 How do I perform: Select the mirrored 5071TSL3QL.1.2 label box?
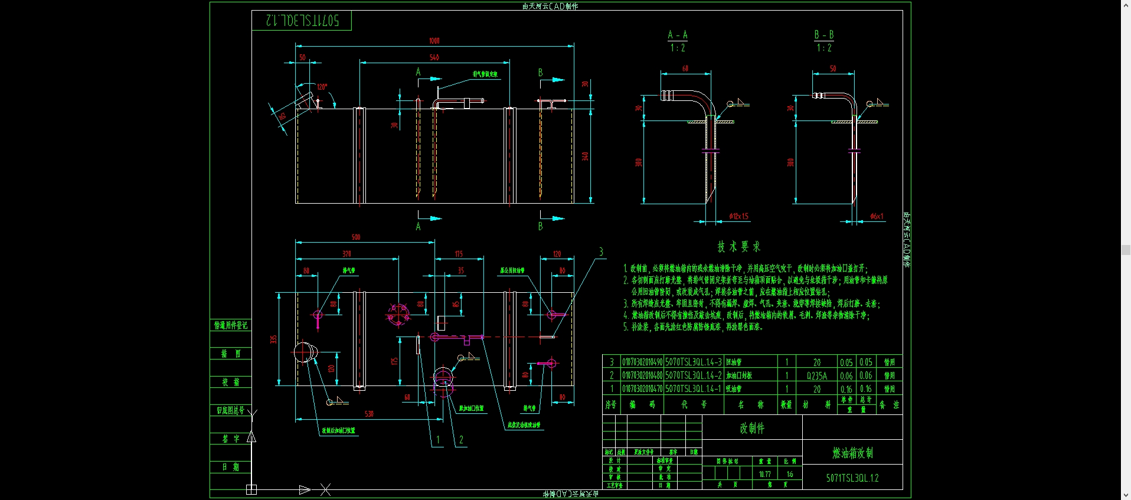302,21
